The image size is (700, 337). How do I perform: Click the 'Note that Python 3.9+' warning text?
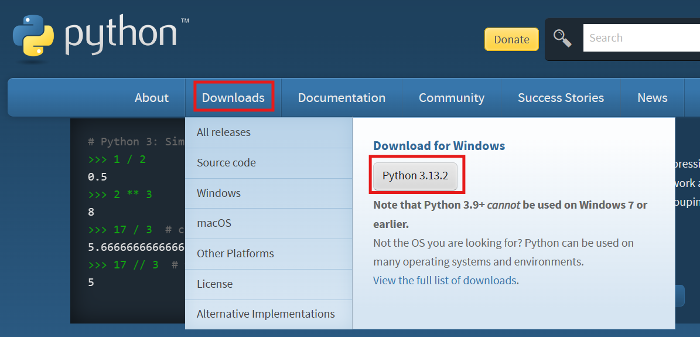(510, 214)
